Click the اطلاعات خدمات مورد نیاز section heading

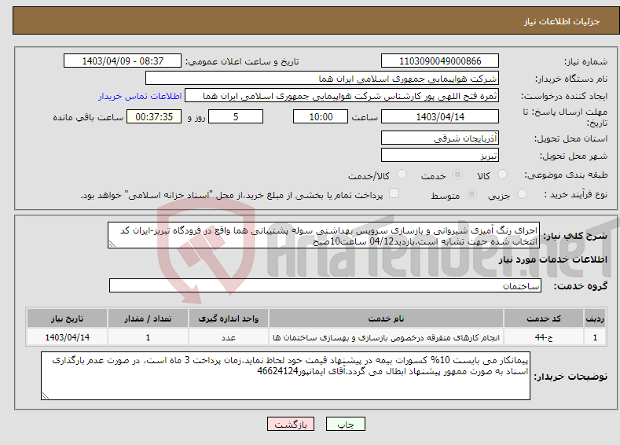coord(552,259)
